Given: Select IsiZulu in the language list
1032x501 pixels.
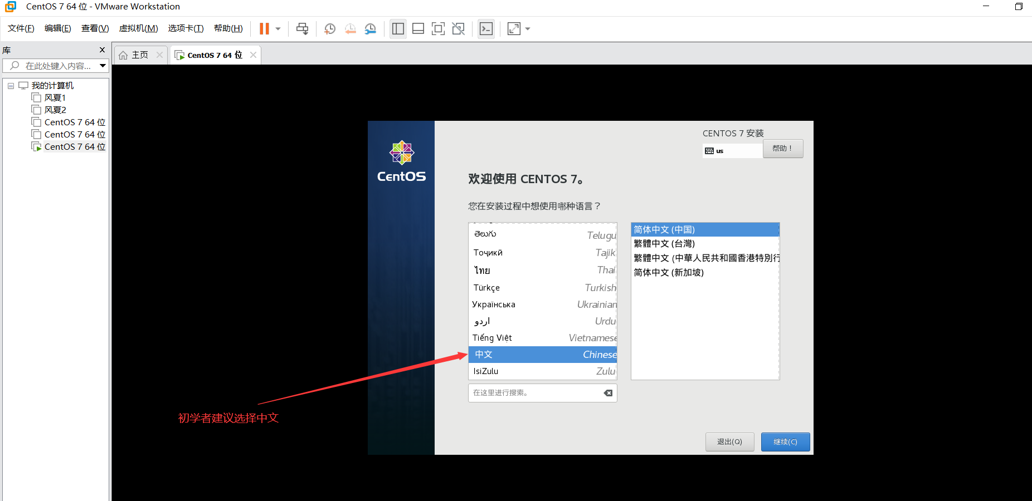Looking at the screenshot, I should pos(543,371).
